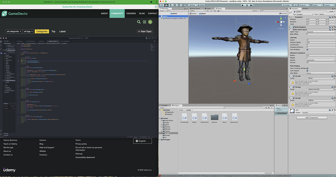Toggle the Auto Braking checkbox
Viewport: 336px width, 177px height.
click(307, 50)
